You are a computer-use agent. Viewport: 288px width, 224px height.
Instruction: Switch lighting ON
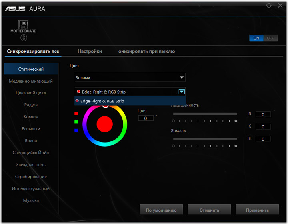point(256,38)
